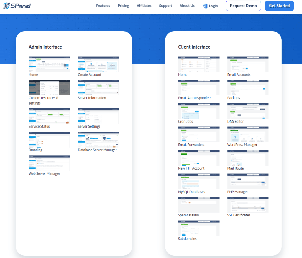Open the Client Home screenshot thumbnail
The width and height of the screenshot is (302, 258).
[199, 64]
